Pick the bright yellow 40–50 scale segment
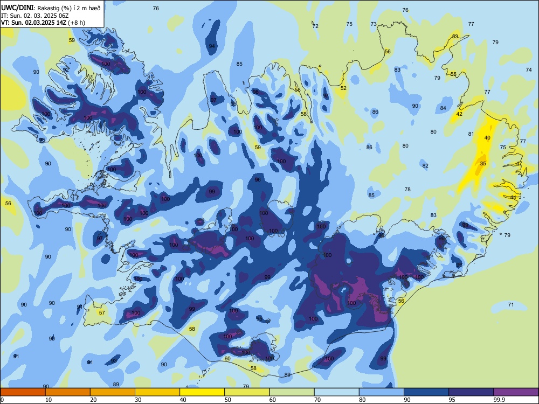Image resolution: width=539 pixels, height=404 pixels. point(202,392)
